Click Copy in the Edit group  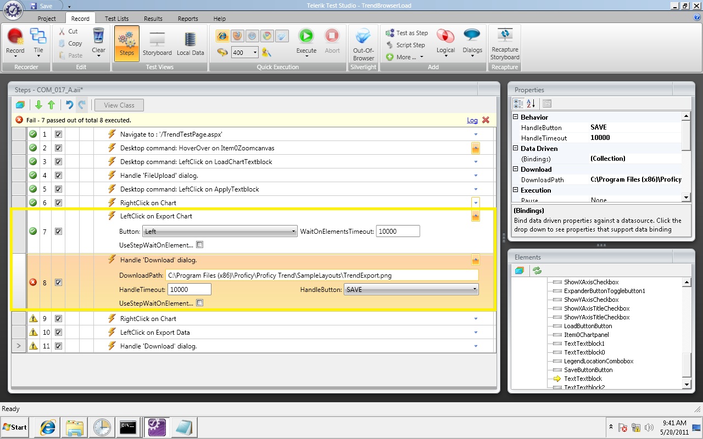70,43
